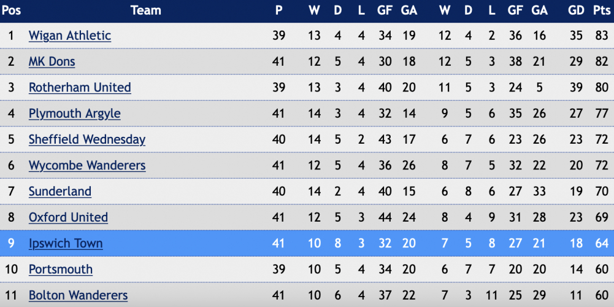Click the Rotherham United link
This screenshot has width=614, height=307.
pos(80,87)
